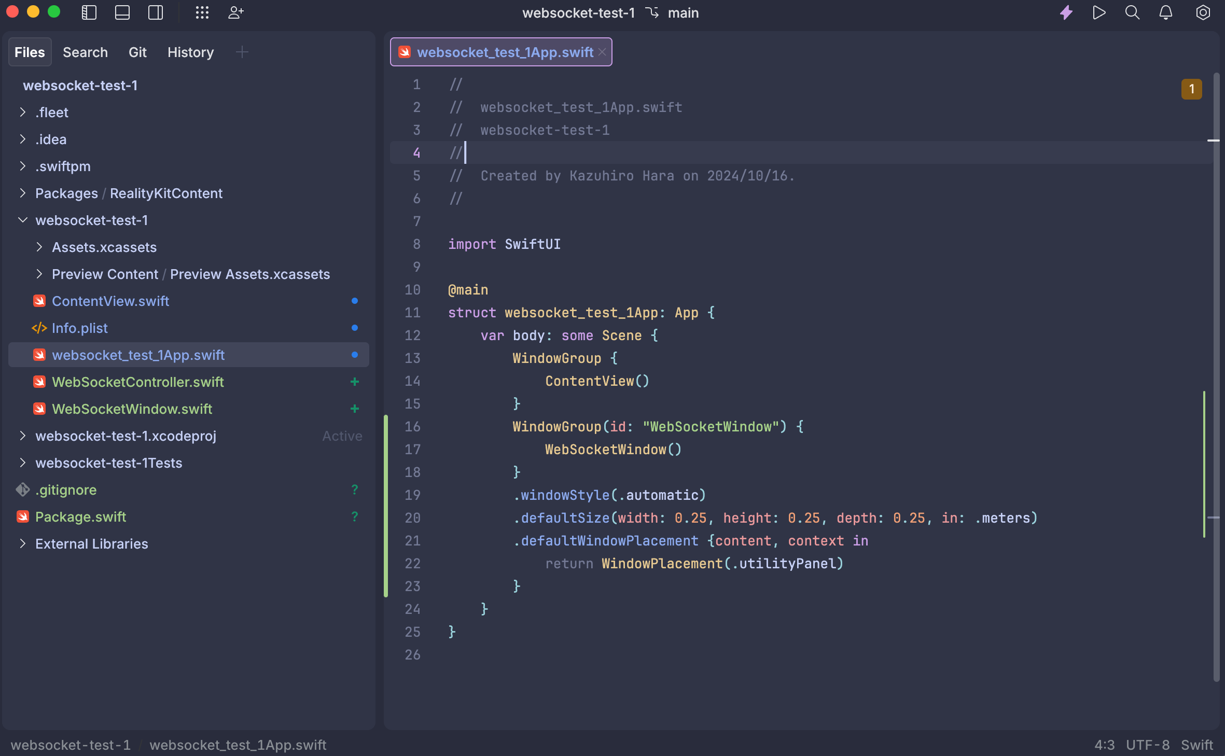This screenshot has width=1225, height=756.
Task: Open WebSocketWindow.swift file
Action: pyautogui.click(x=189, y=409)
